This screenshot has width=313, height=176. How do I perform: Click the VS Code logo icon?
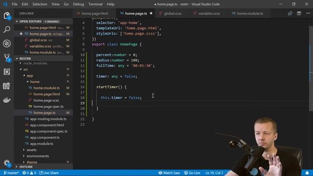pyautogui.click(x=5, y=4)
